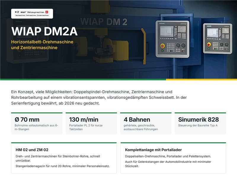The height and width of the screenshot is (177, 237).
Task: Click the larger Sinumerik control panel image
Action: pyautogui.click(x=172, y=39)
